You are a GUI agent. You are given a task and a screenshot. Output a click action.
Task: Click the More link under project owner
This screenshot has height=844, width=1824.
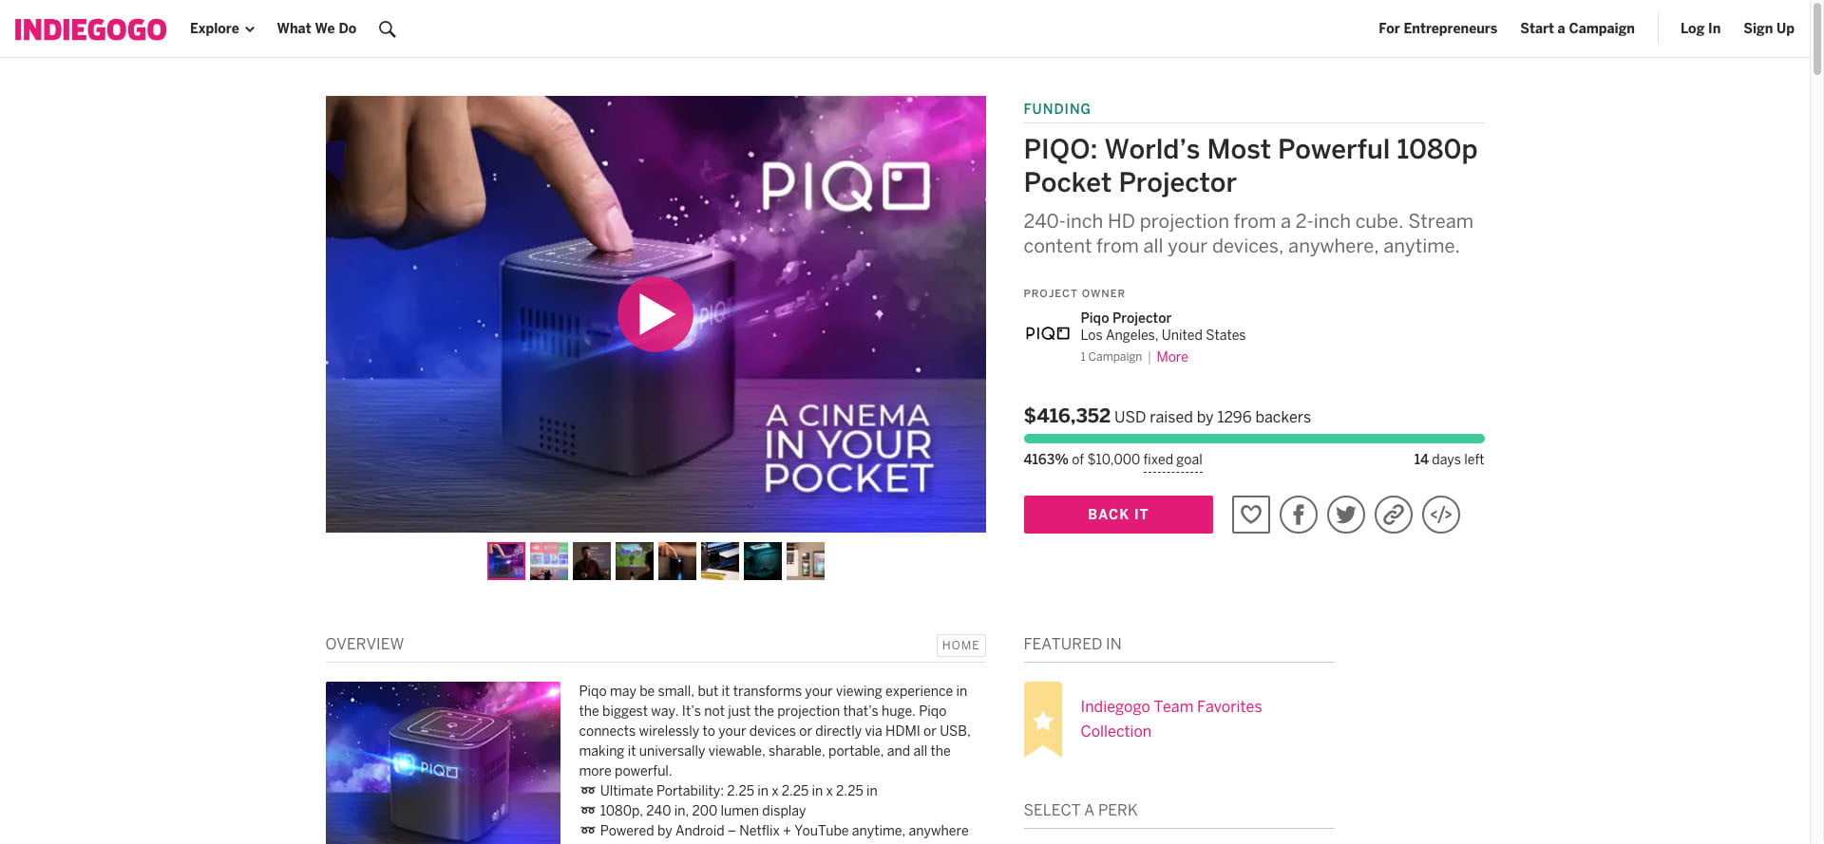(x=1172, y=357)
